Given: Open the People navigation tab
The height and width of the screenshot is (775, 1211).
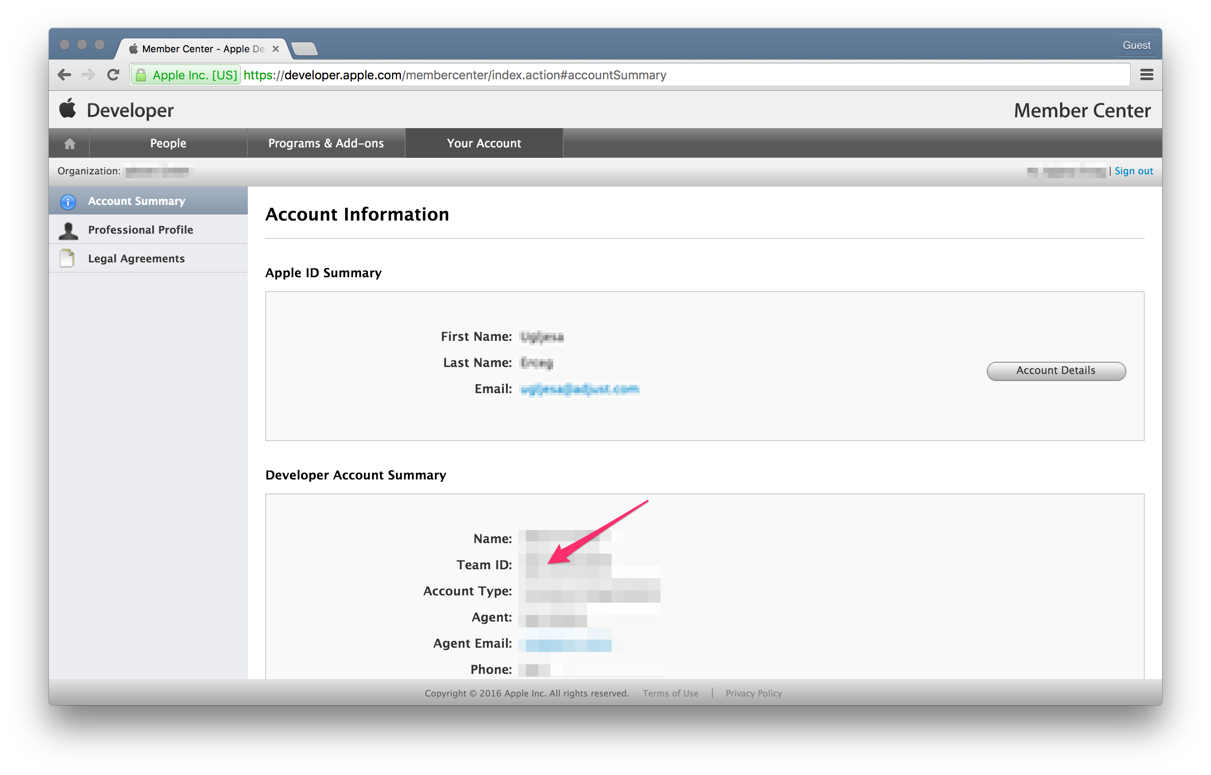Looking at the screenshot, I should pos(168,143).
